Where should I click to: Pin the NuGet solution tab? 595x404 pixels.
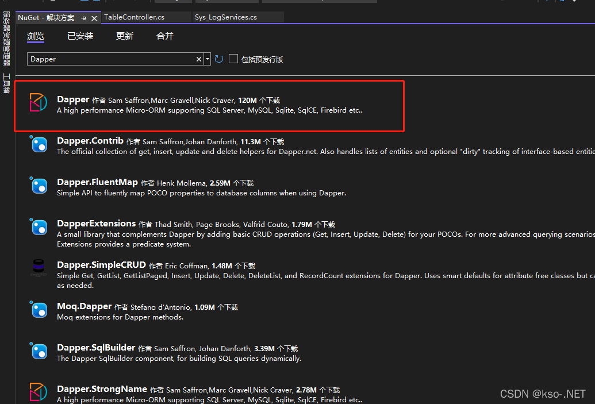pos(83,18)
